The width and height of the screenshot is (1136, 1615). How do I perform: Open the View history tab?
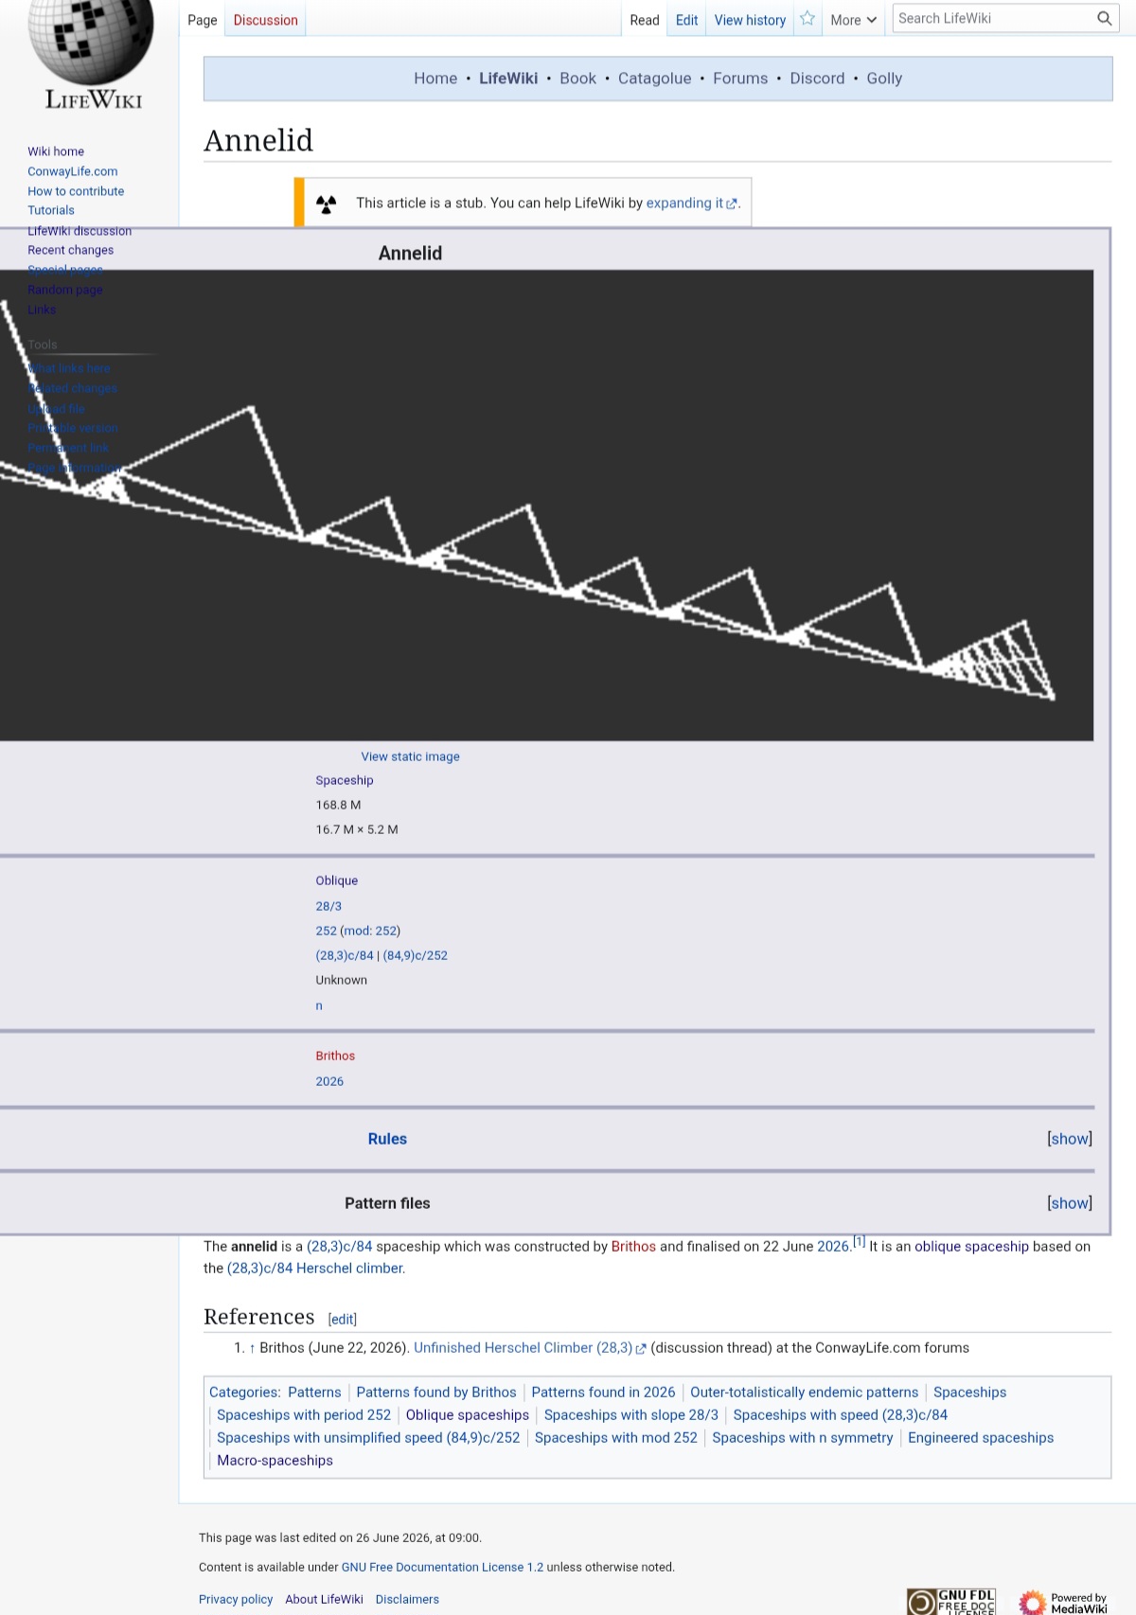[750, 20]
